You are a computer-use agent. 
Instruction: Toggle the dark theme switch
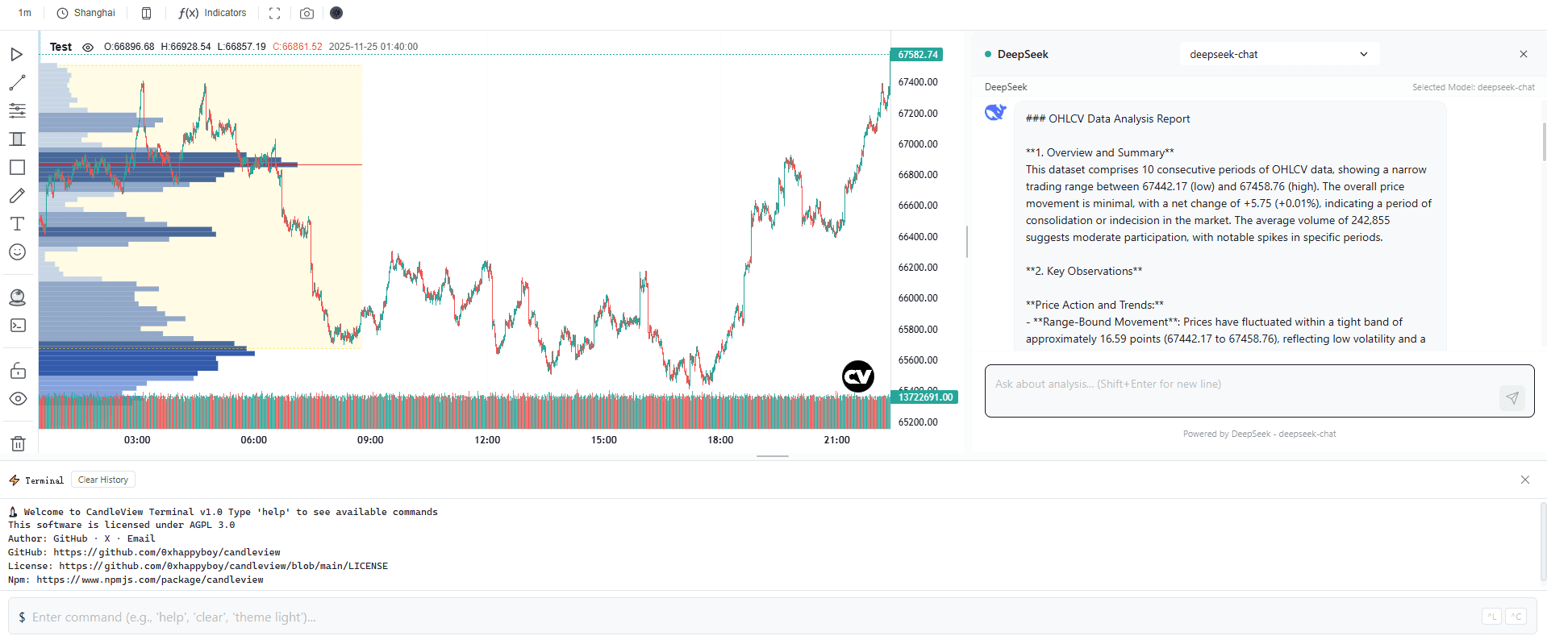[336, 13]
